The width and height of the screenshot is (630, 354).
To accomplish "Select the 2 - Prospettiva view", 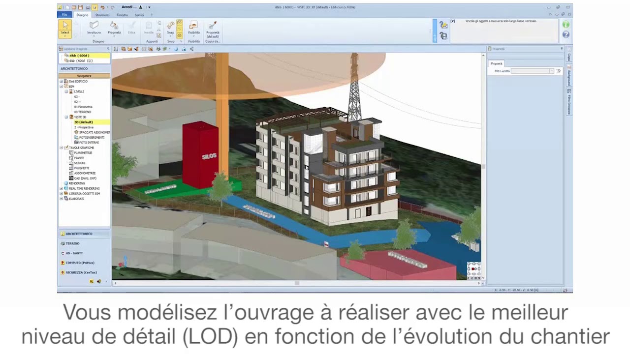I will (x=84, y=127).
